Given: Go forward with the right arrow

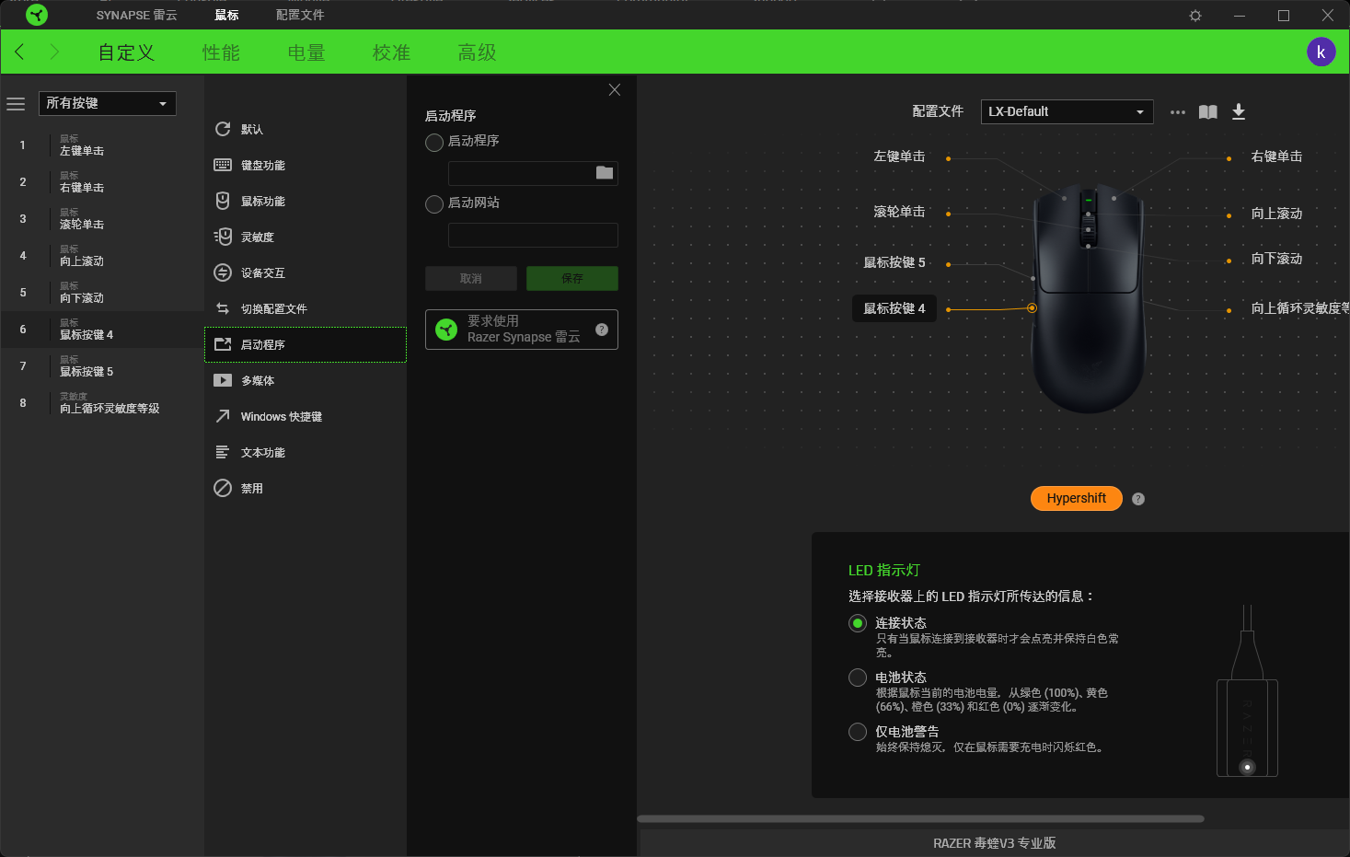Looking at the screenshot, I should coord(54,52).
